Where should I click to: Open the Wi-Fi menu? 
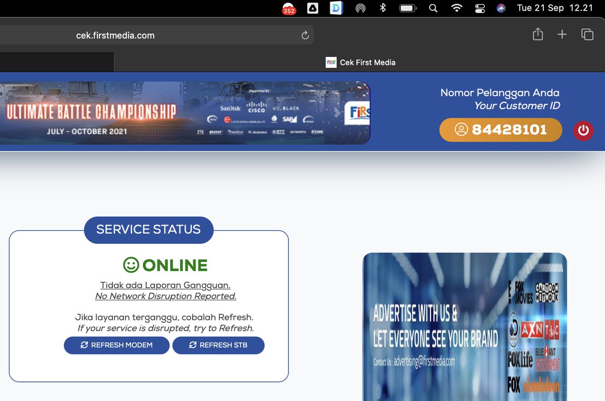click(457, 8)
